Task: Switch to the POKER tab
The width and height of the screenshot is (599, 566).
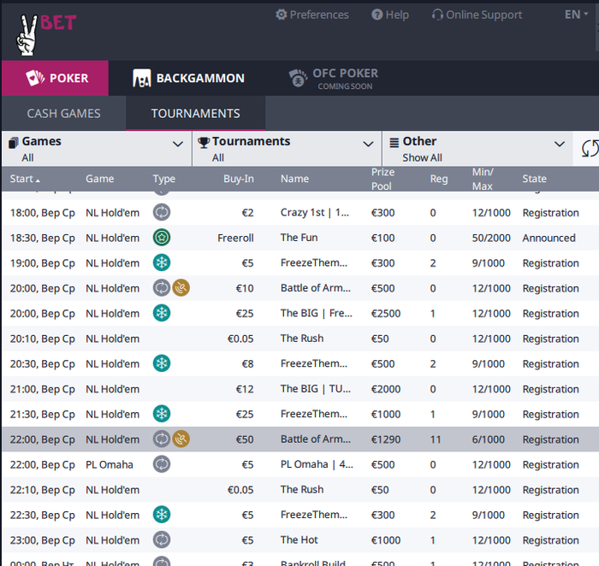Action: (x=55, y=78)
